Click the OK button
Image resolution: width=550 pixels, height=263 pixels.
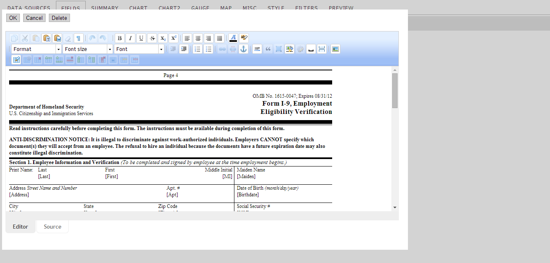(13, 18)
